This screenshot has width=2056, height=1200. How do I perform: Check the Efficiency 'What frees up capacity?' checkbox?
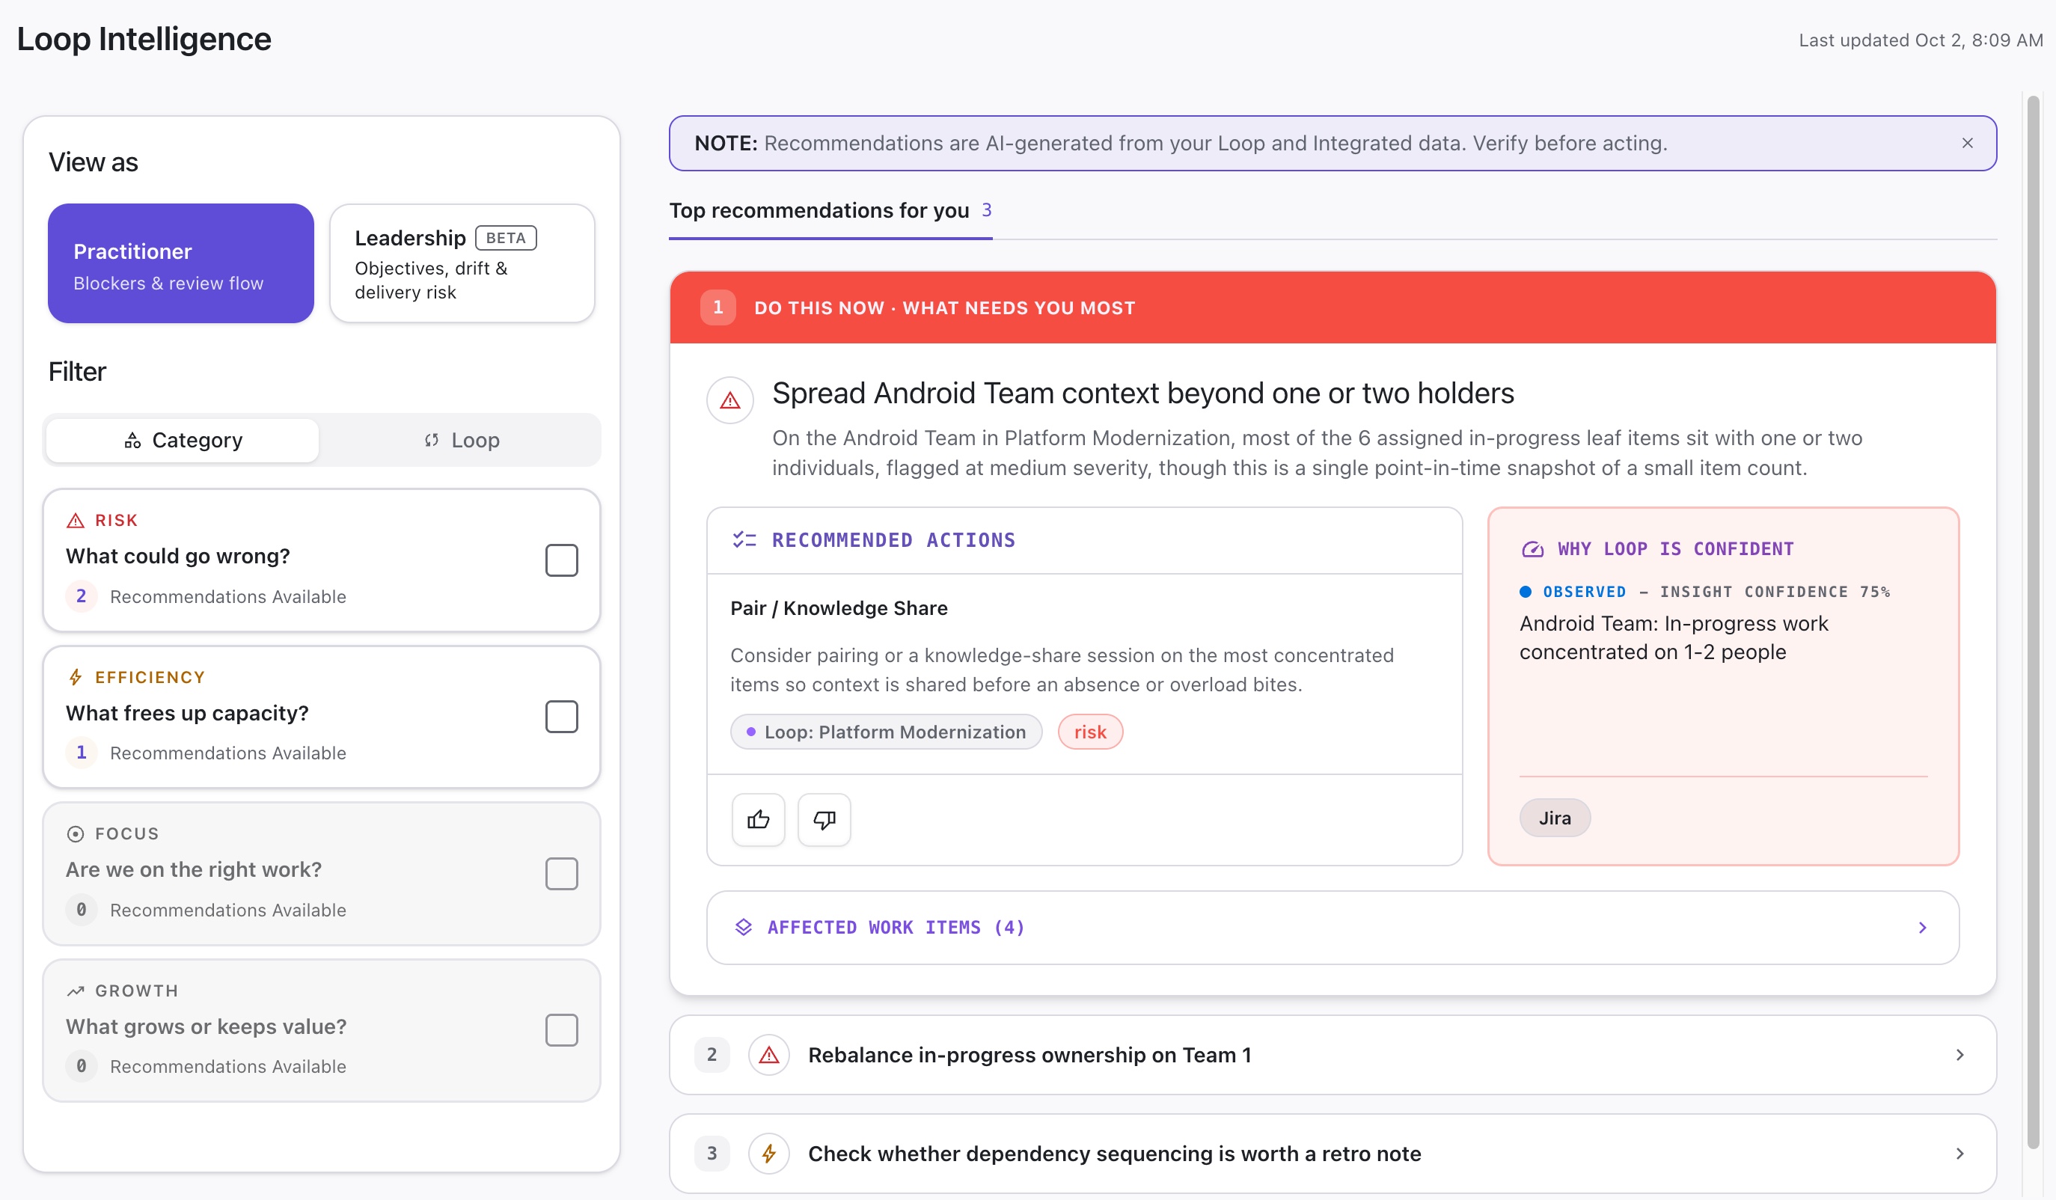pos(561,717)
